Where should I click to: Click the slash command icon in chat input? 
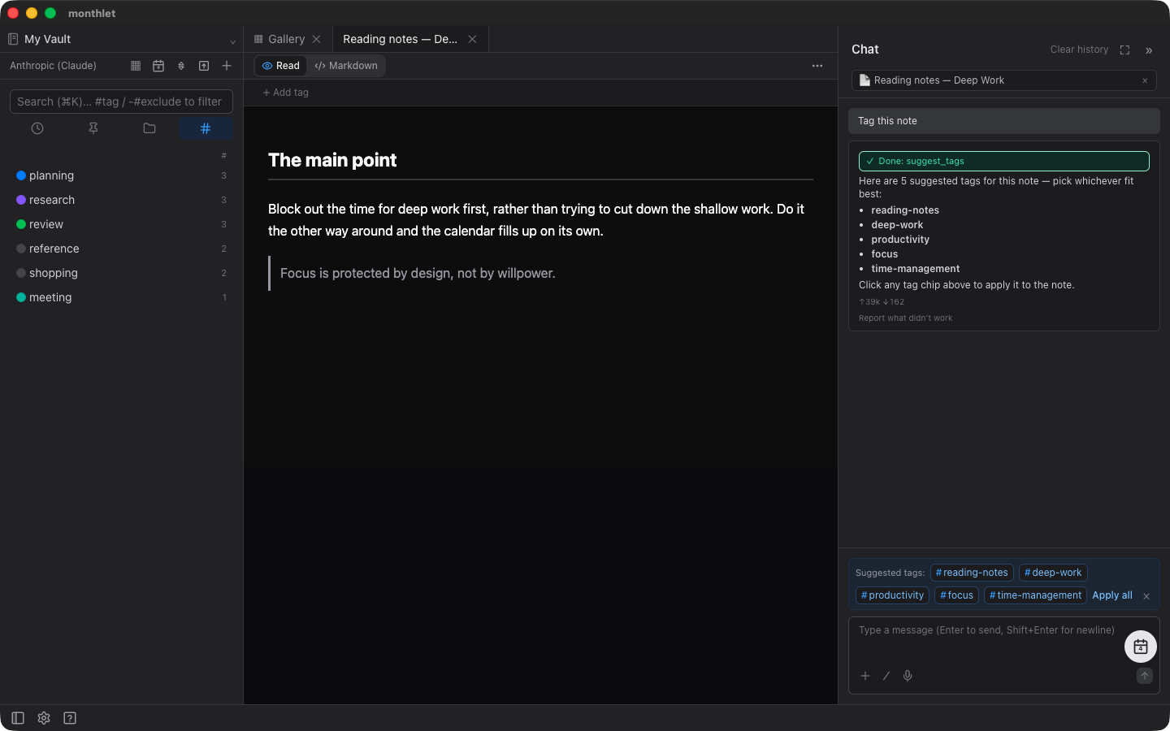coord(886,676)
